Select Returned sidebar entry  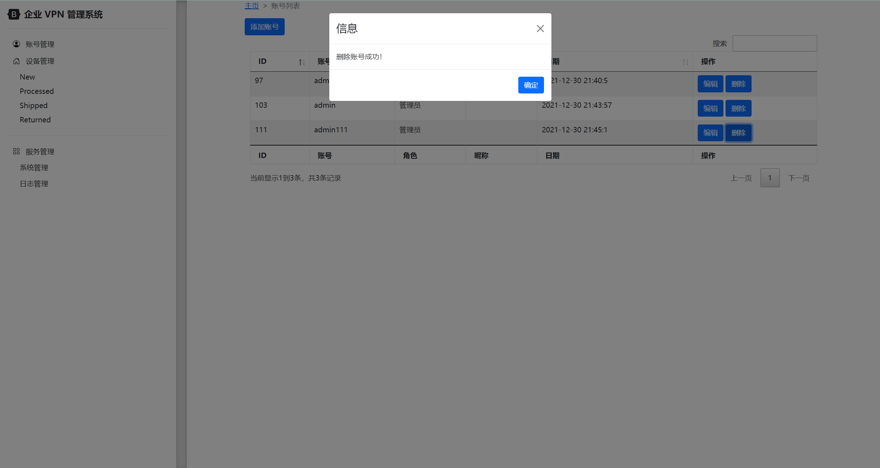coord(35,120)
